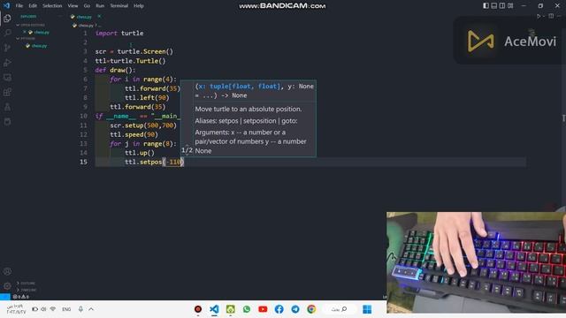Expand the Timeline section
This screenshot has height=318, width=566.
click(27, 290)
